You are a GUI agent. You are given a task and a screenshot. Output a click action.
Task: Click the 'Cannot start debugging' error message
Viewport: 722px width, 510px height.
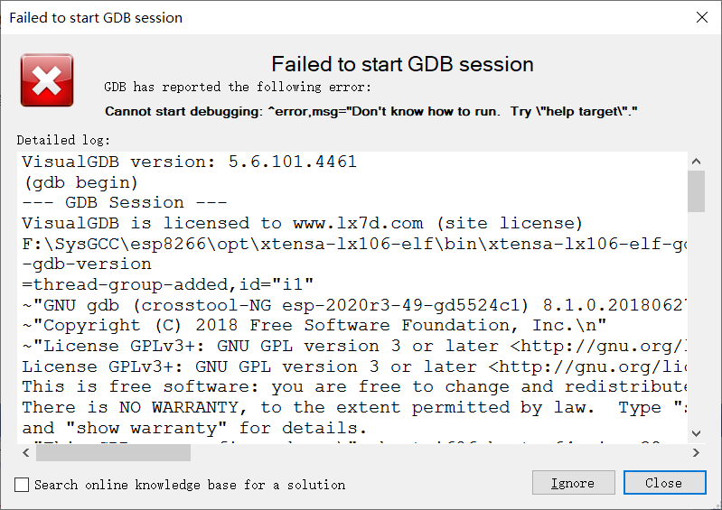[x=371, y=111]
